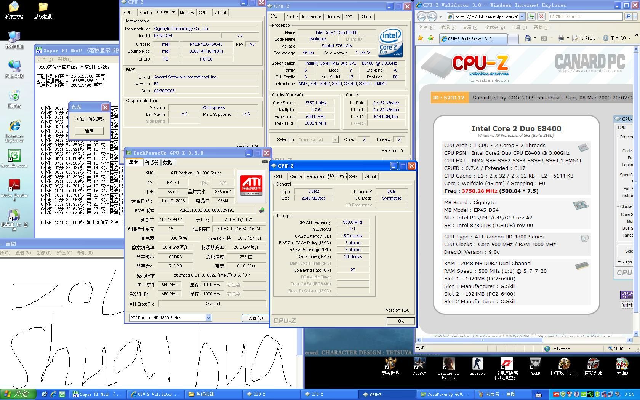Viewport: 640px width, 400px height.
Task: Click the IE print icon
Action: click(560, 38)
